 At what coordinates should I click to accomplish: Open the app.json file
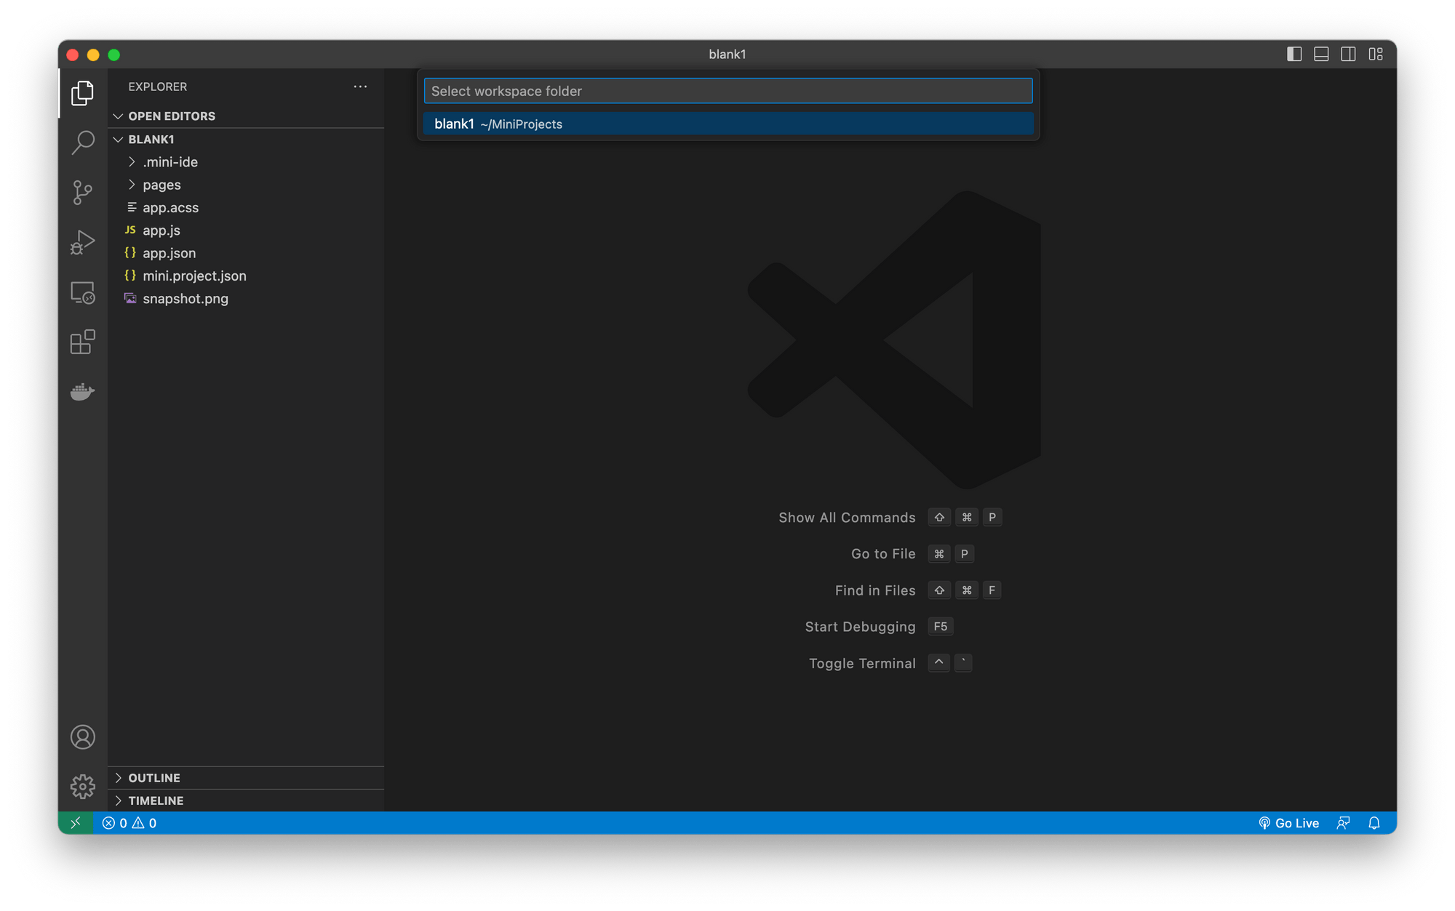246,253
